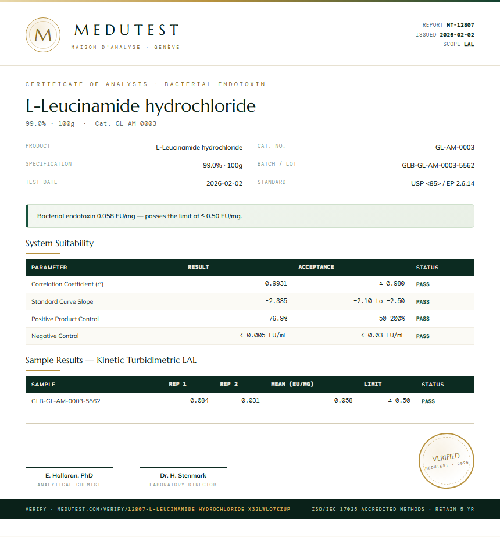Click PASS status for Negative Control
500x537 pixels.
point(423,336)
